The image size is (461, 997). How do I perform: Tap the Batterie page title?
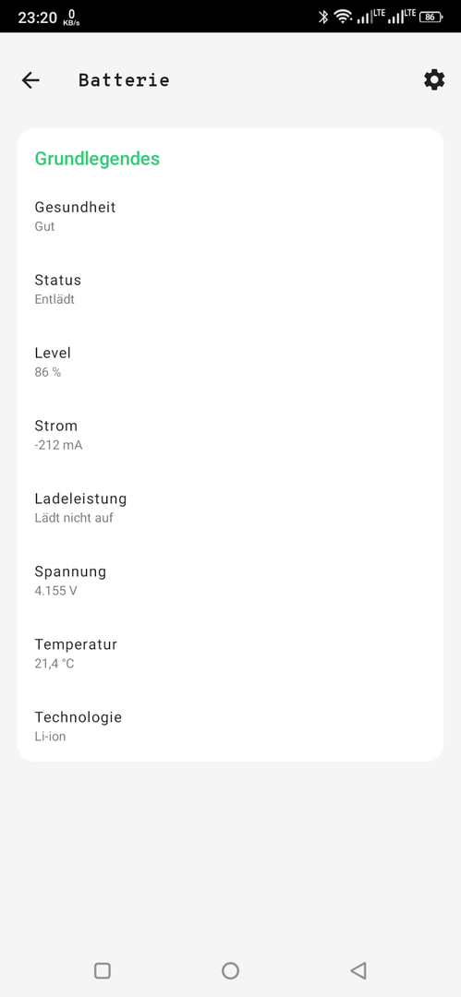pos(124,80)
